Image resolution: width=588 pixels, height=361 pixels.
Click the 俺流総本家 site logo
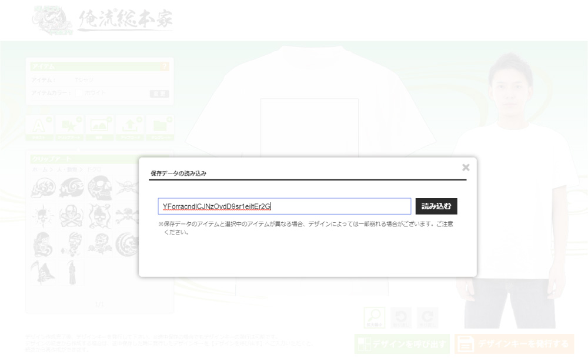click(x=103, y=20)
